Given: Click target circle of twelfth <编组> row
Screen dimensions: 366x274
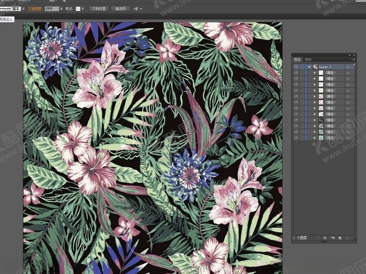Looking at the screenshot, I should coord(348,138).
